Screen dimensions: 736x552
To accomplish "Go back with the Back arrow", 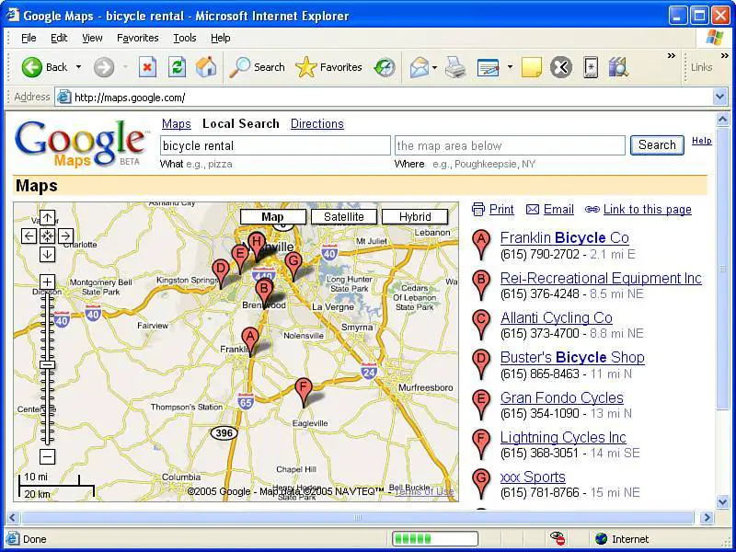I will click(x=44, y=67).
